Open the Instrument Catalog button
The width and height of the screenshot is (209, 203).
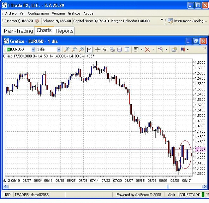tap(187, 21)
